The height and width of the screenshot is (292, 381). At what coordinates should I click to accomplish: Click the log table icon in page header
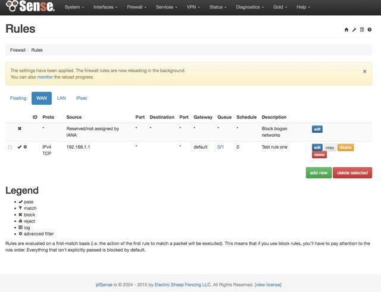coord(362,29)
